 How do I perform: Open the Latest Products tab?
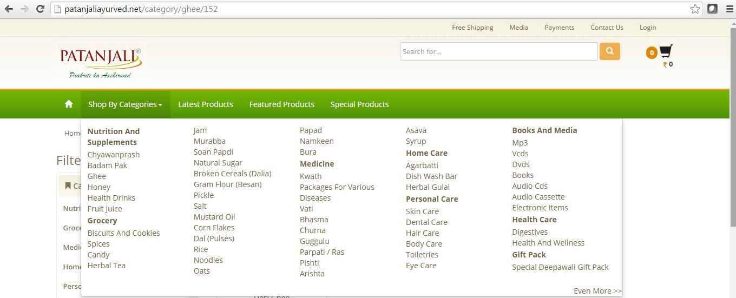(205, 104)
